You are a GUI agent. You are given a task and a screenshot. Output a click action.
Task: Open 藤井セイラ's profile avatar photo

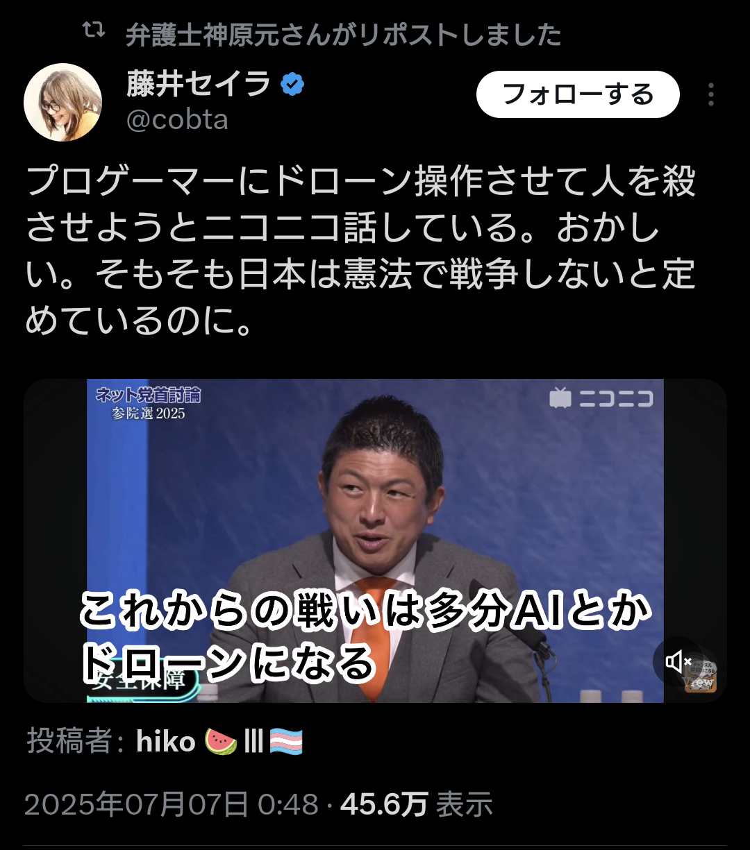[x=63, y=102]
